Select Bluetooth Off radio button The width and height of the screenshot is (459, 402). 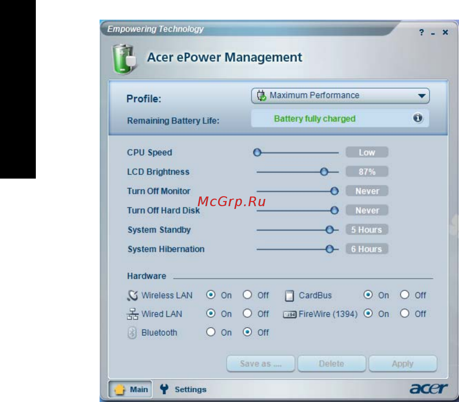click(x=247, y=332)
